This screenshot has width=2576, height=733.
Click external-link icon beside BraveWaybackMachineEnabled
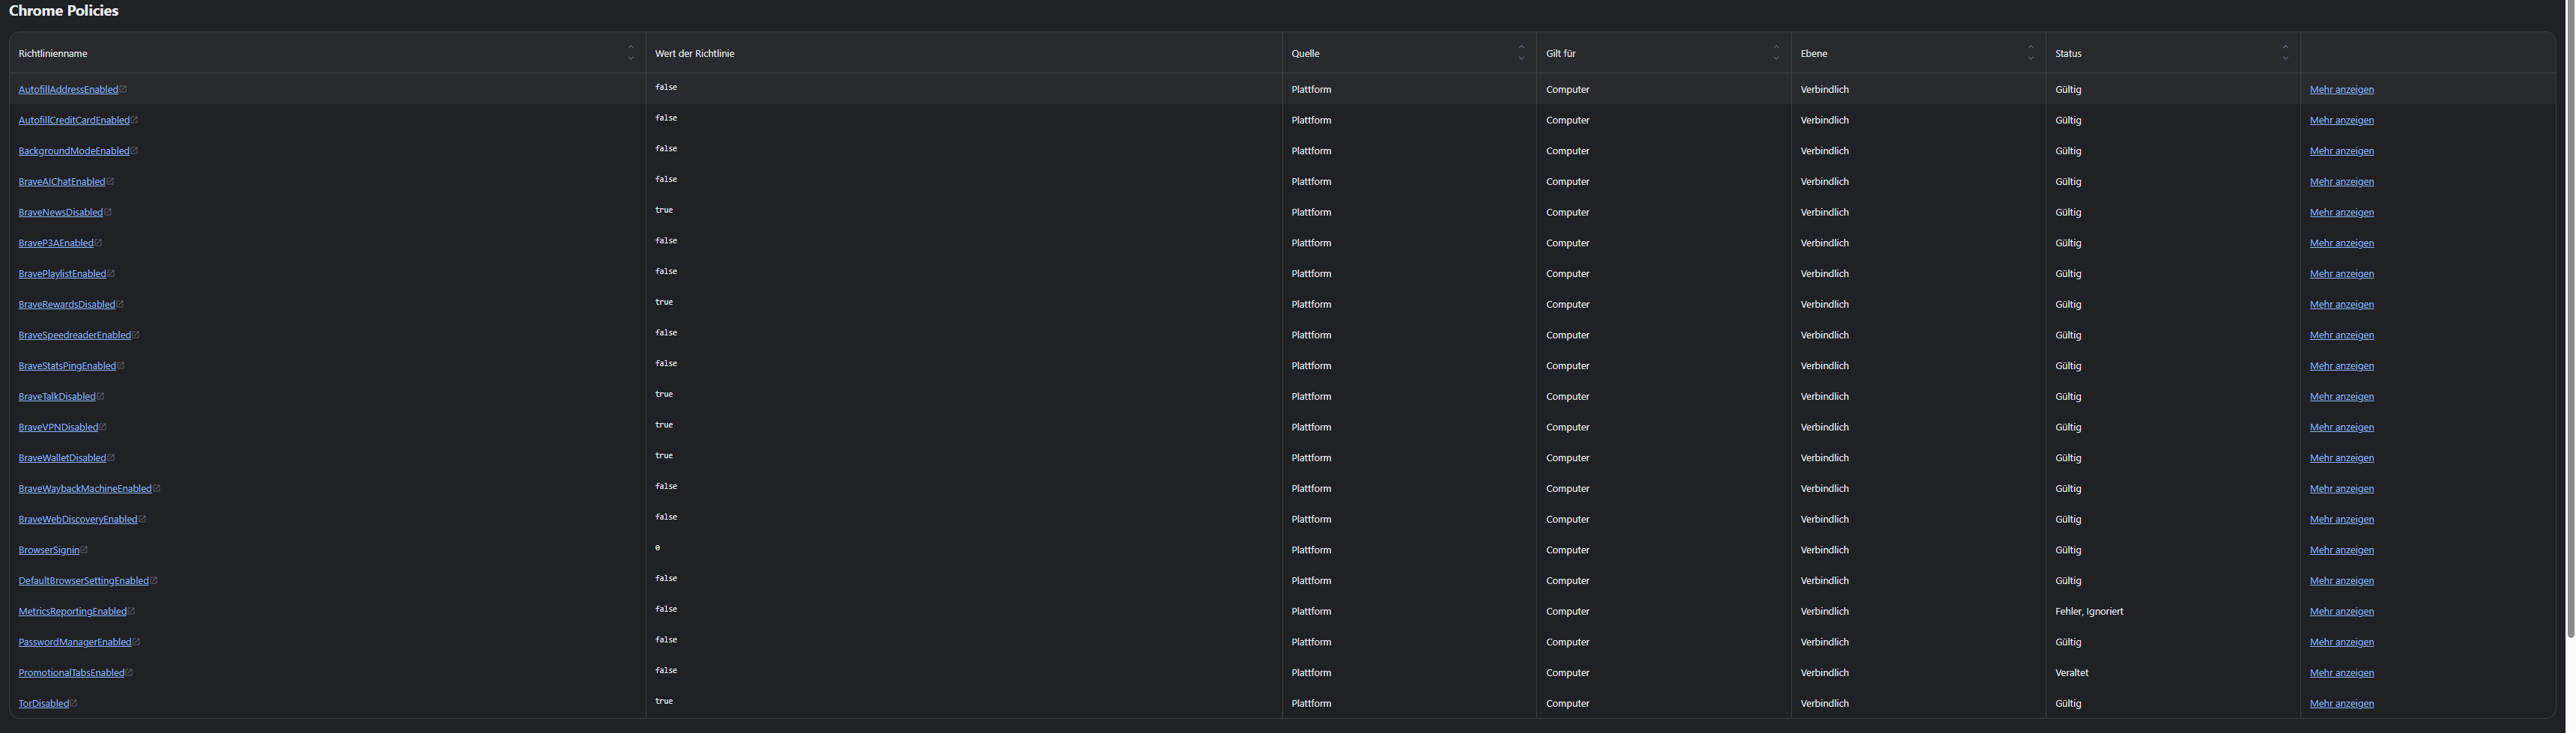pyautogui.click(x=157, y=489)
